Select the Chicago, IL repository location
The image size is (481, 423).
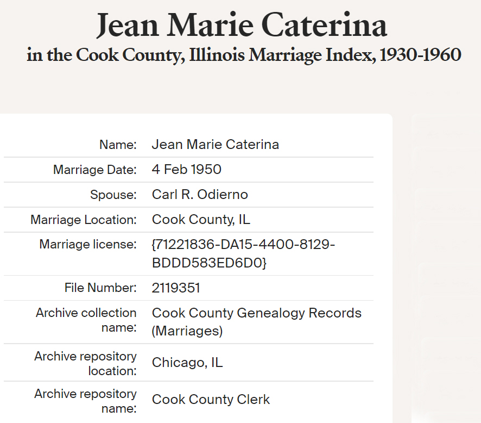coord(187,363)
